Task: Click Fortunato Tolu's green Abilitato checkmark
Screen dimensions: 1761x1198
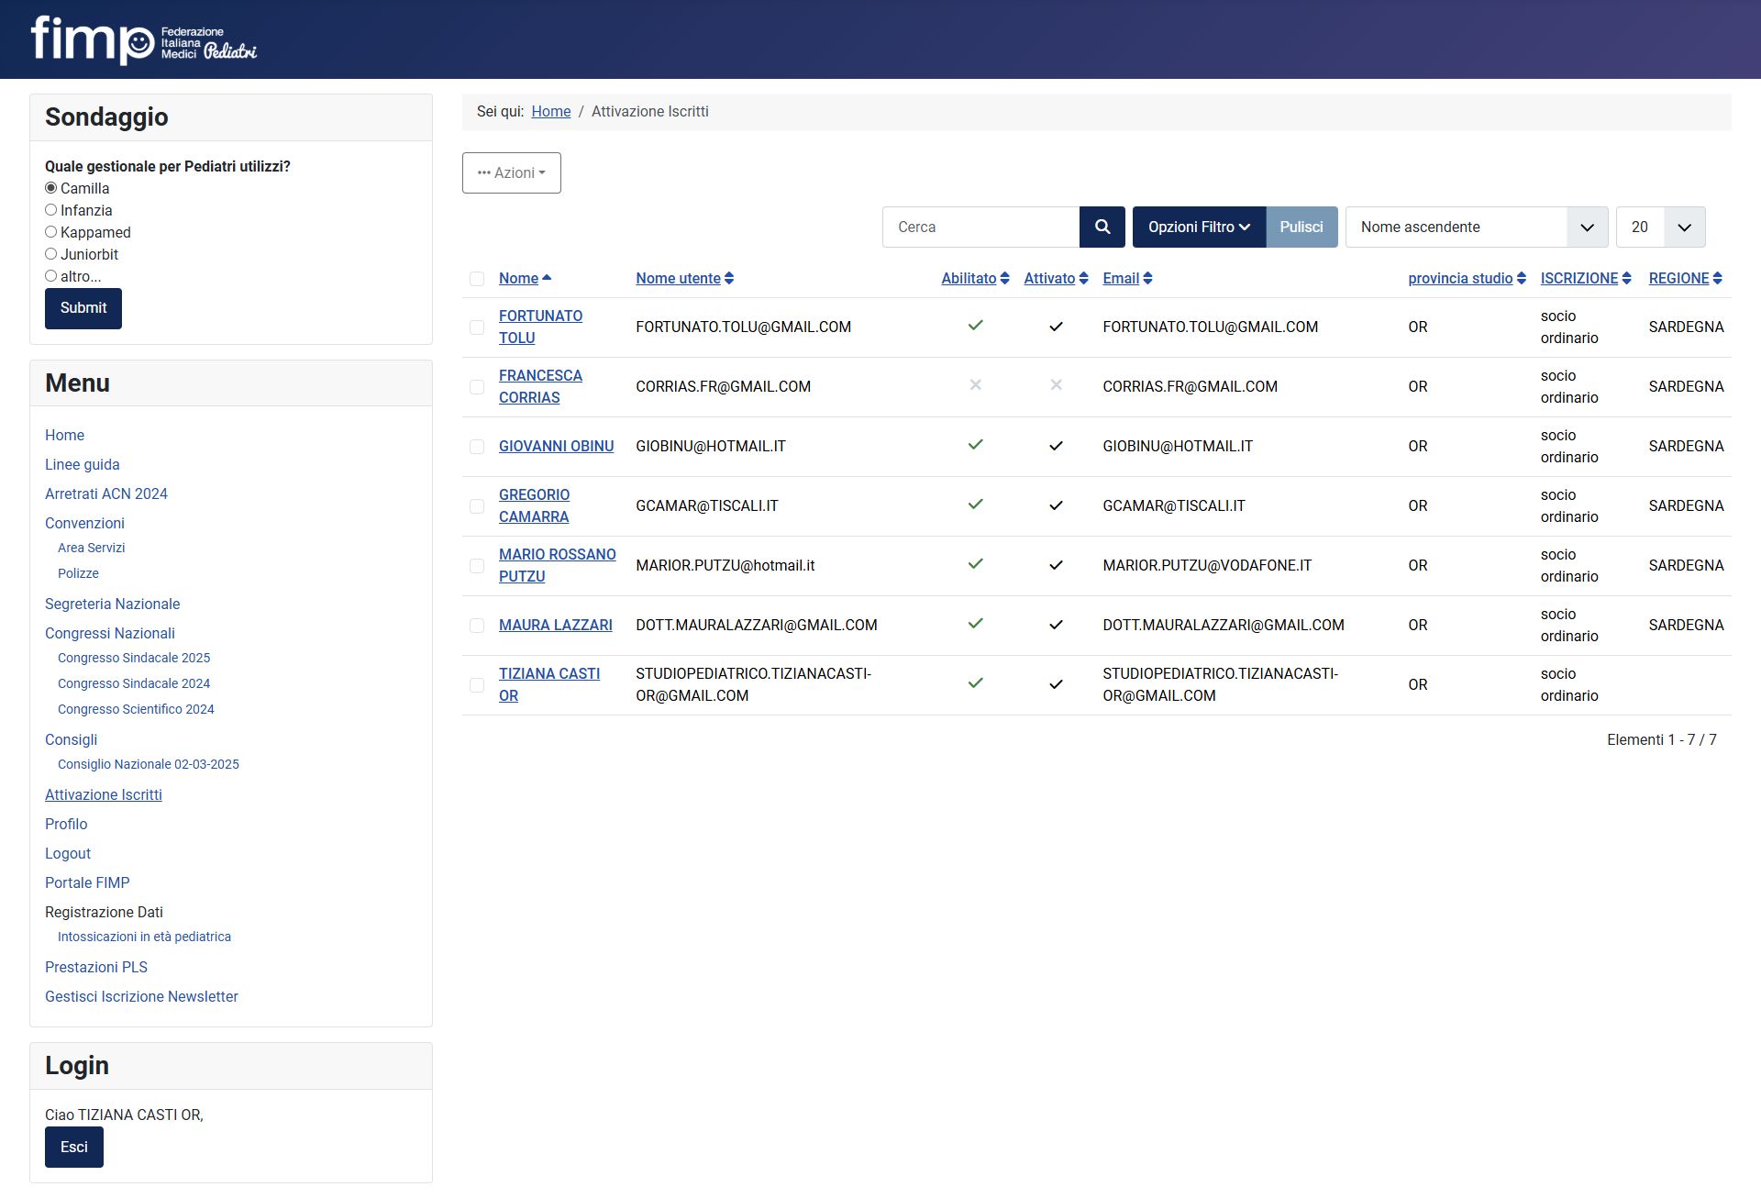Action: 975,326
